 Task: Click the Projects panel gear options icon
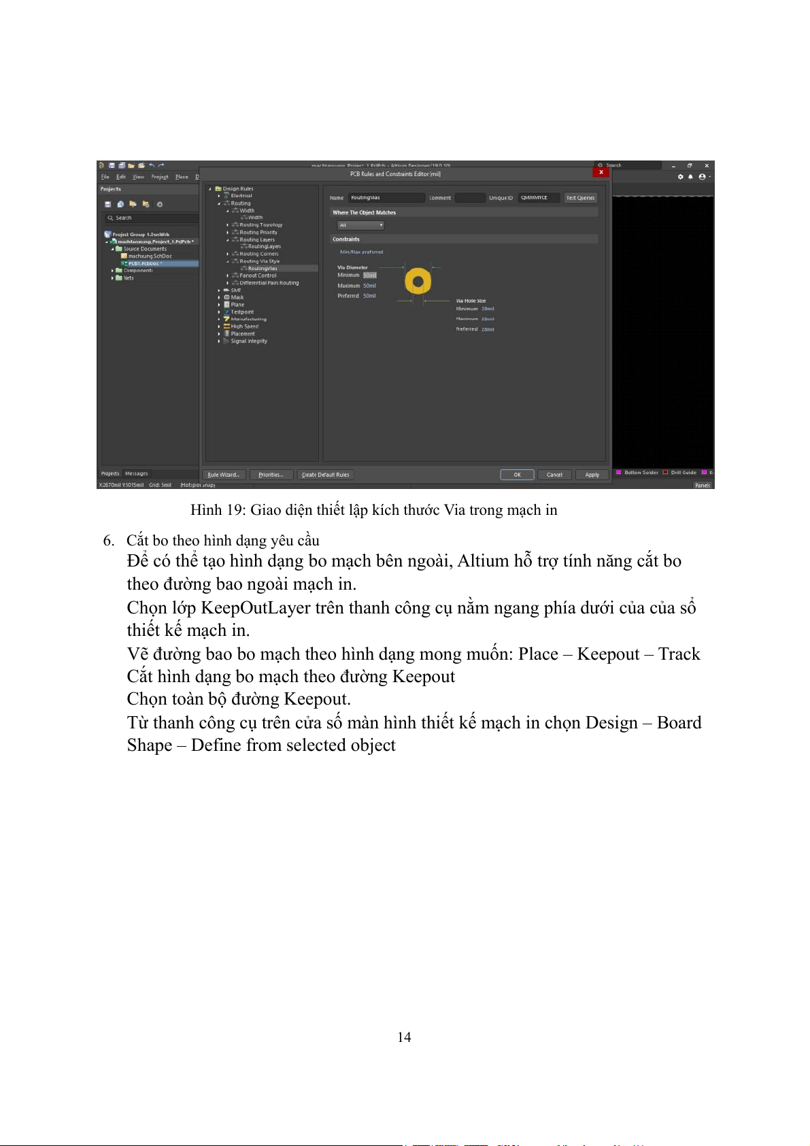(160, 204)
